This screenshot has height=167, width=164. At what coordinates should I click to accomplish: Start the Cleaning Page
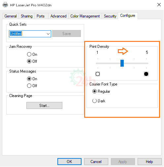pos(44,106)
